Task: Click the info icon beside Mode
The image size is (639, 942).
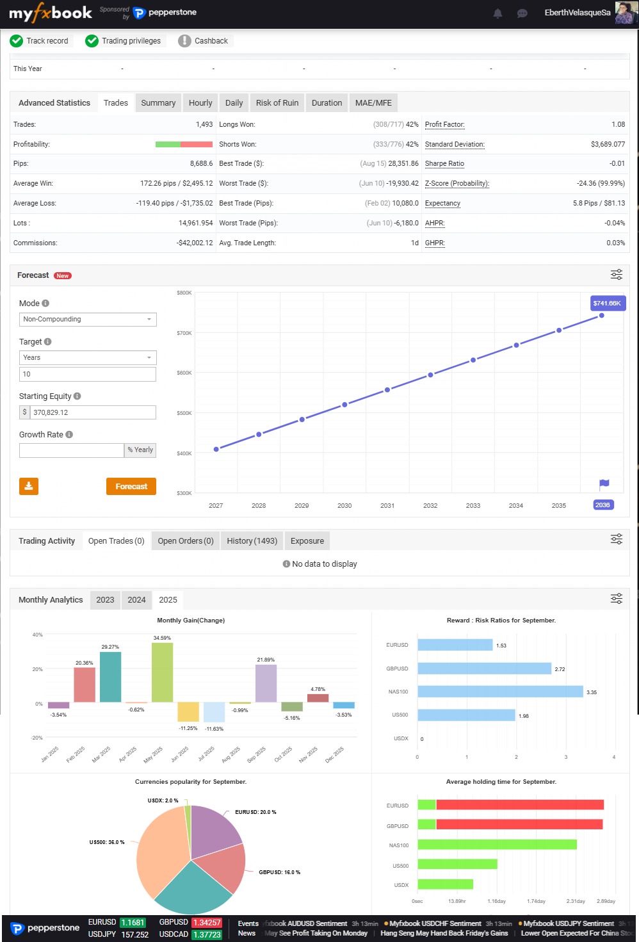Action: [x=45, y=304]
